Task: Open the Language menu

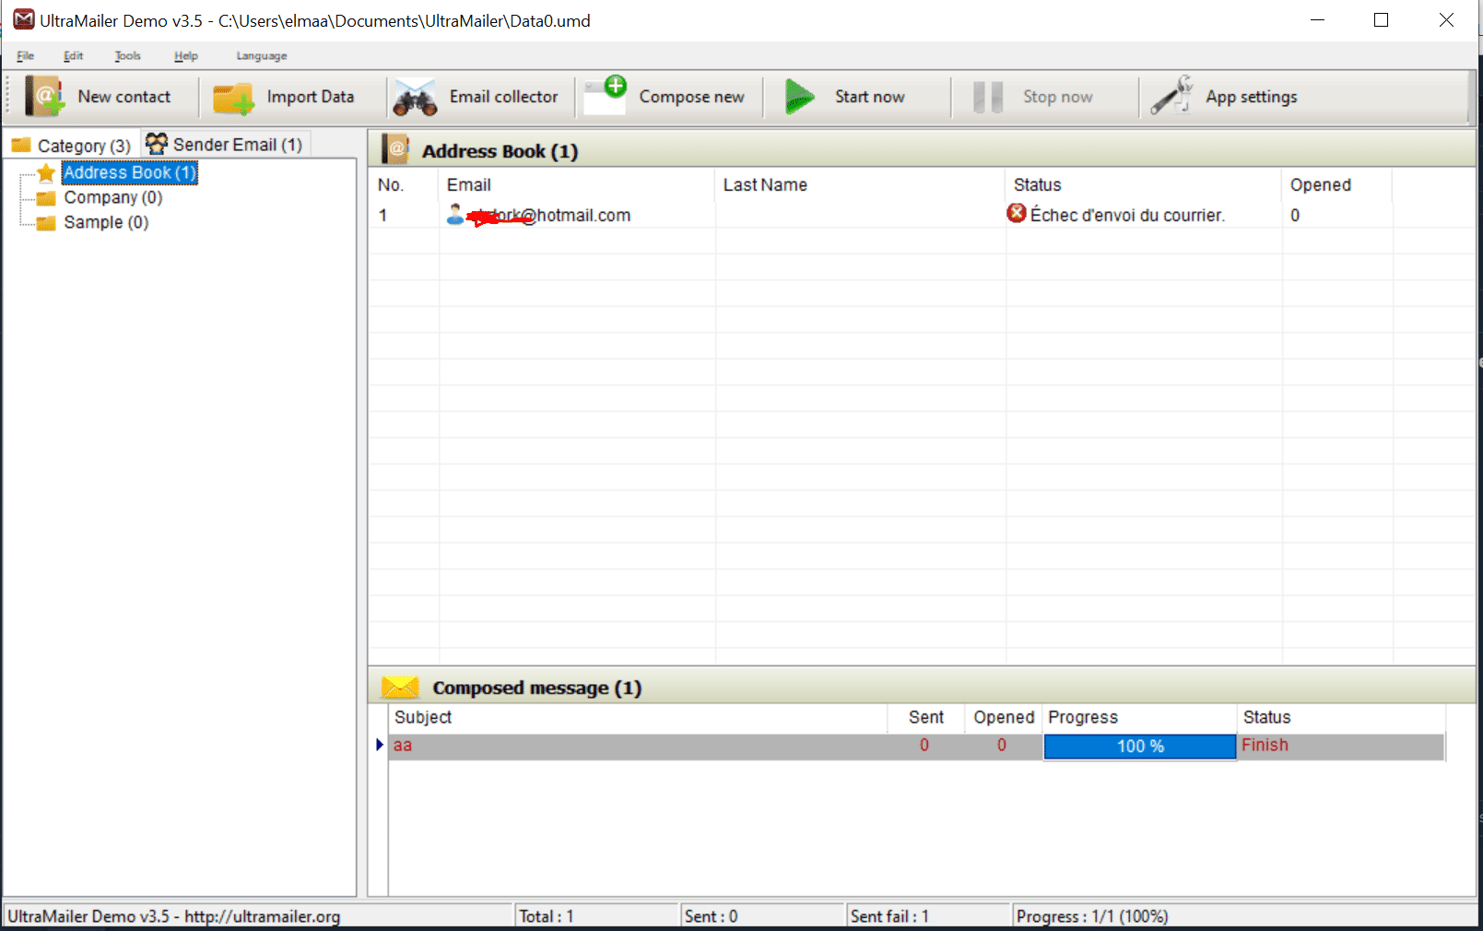Action: 262,55
